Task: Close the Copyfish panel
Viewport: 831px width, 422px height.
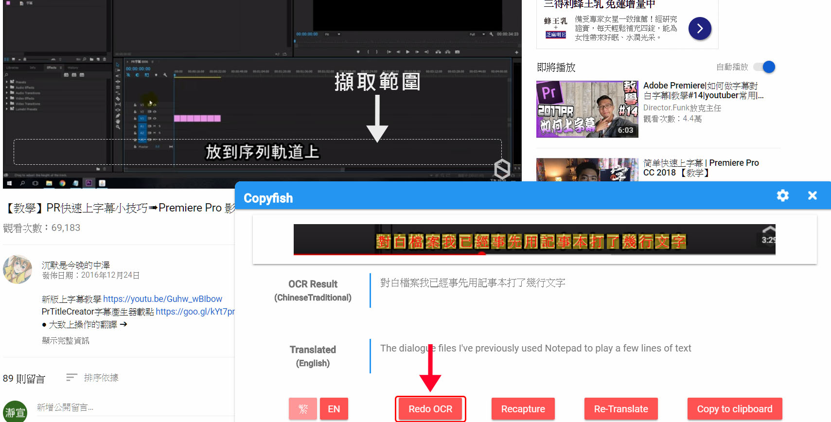Action: [x=812, y=195]
